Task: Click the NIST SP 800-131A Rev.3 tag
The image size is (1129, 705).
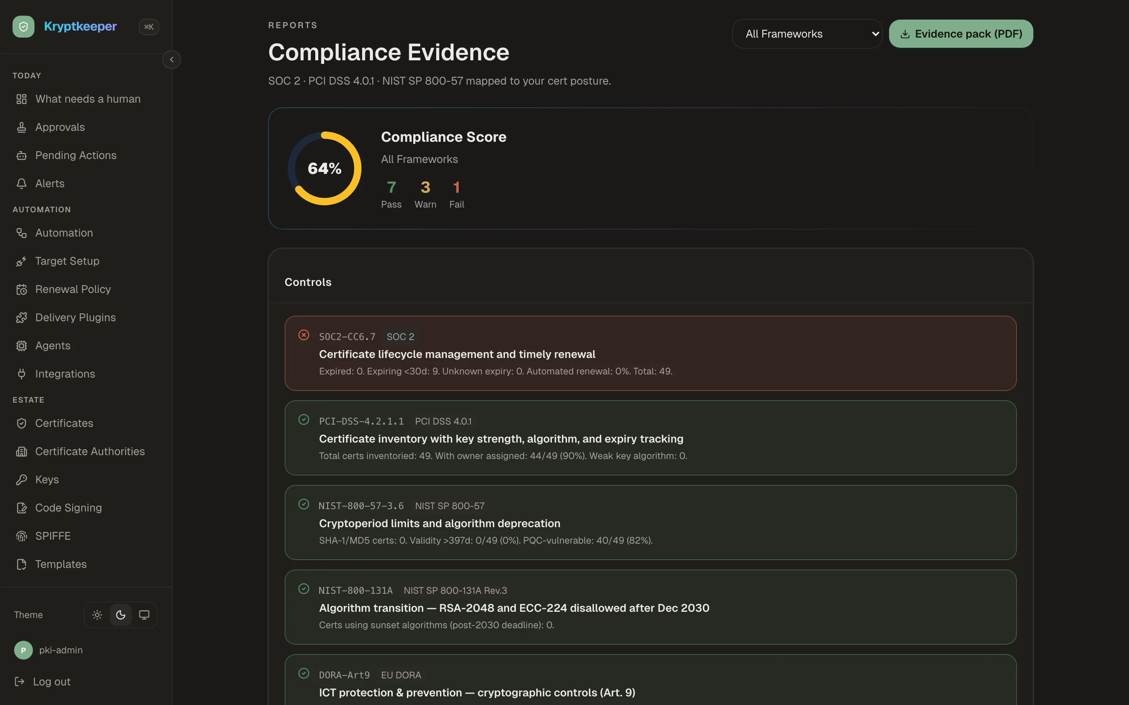Action: (x=456, y=591)
